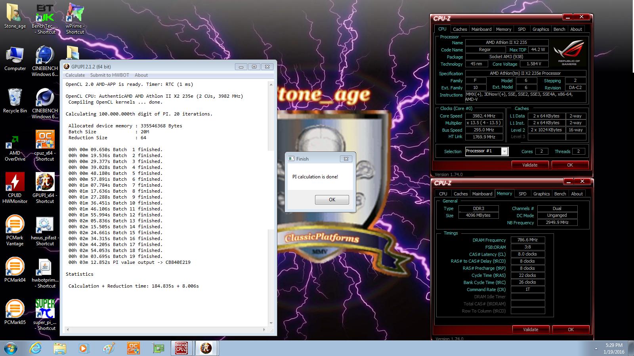Click the Batch 10 finished line
Image resolution: width=634 pixels, height=356 pixels.
pyautogui.click(x=115, y=203)
